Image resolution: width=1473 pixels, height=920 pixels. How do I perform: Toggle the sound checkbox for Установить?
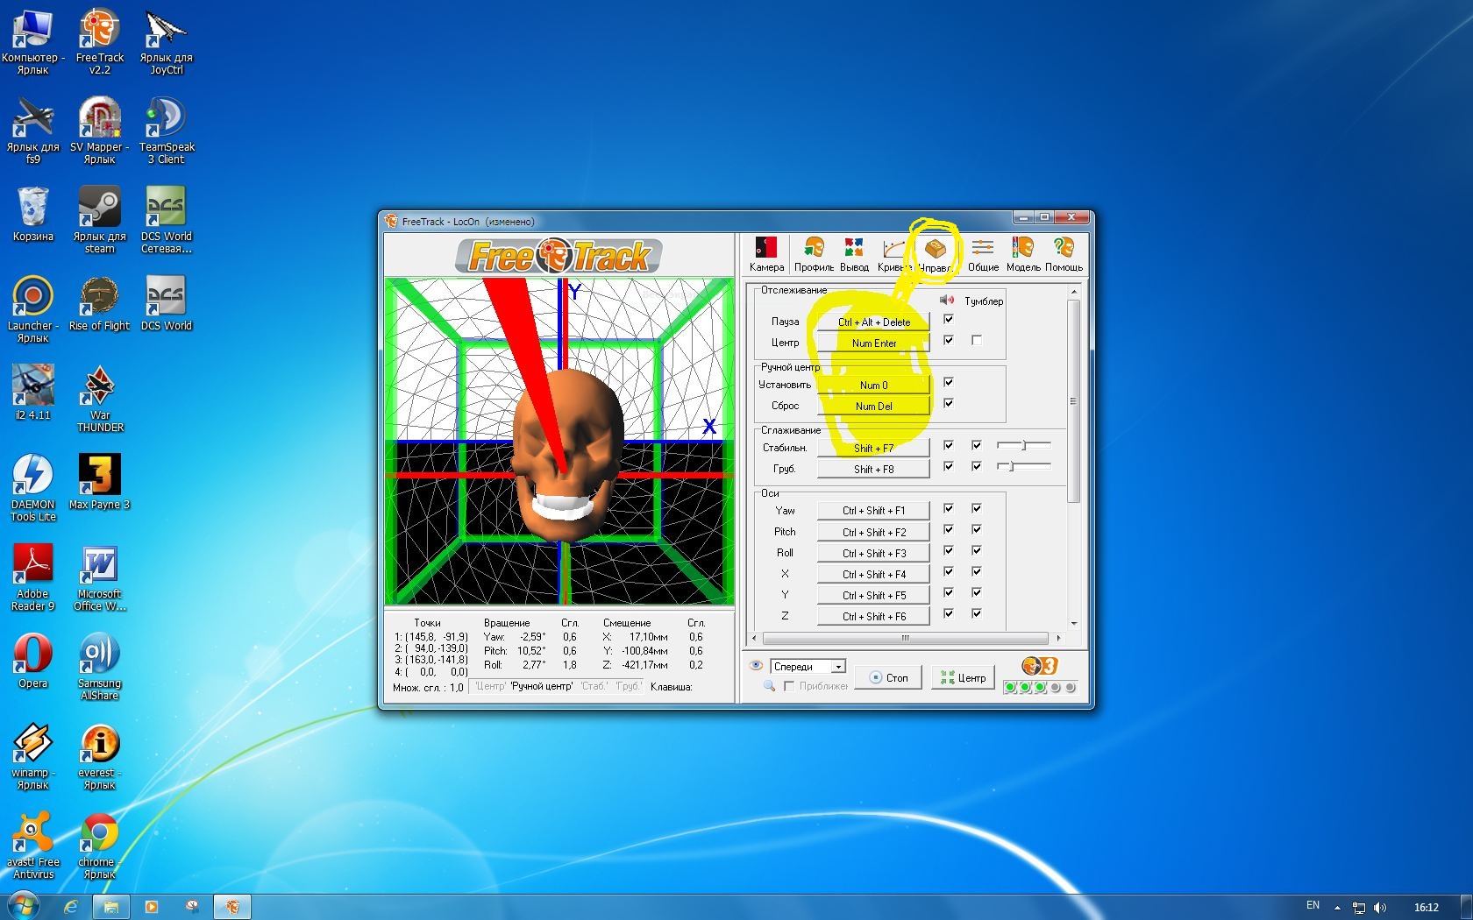[x=949, y=382]
